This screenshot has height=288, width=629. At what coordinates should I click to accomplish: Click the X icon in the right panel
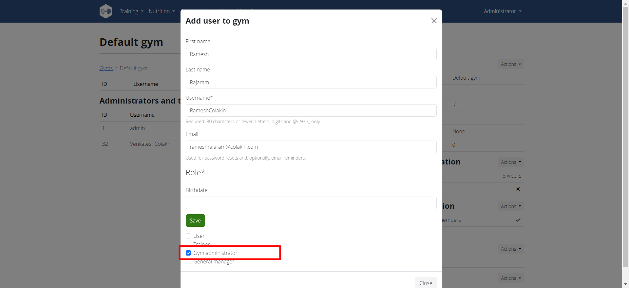point(518,189)
